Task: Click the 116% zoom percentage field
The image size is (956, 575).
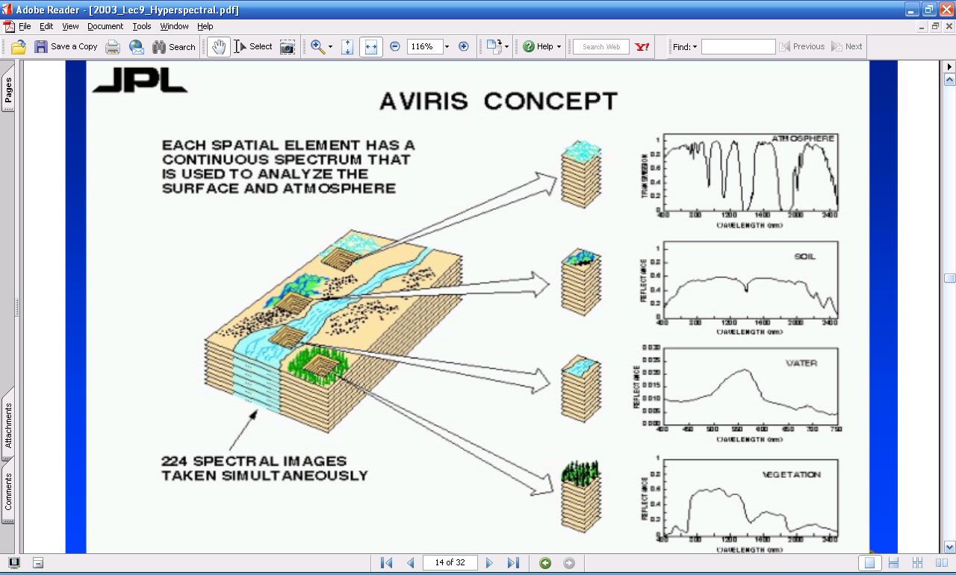Action: (x=424, y=46)
